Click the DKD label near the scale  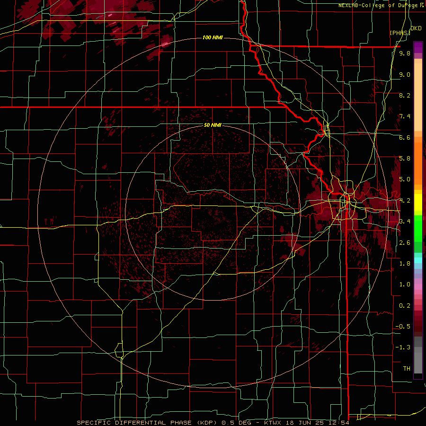pos(416,28)
